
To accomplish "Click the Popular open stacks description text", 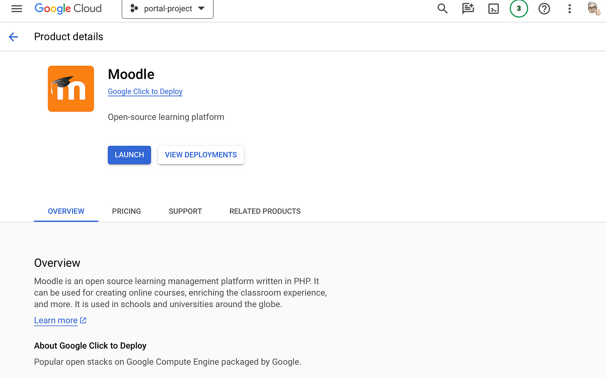I will point(168,362).
